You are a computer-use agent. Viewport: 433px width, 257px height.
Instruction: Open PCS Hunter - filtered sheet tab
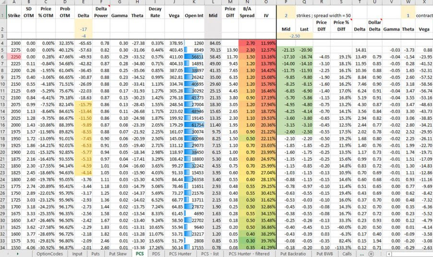tap(249, 254)
